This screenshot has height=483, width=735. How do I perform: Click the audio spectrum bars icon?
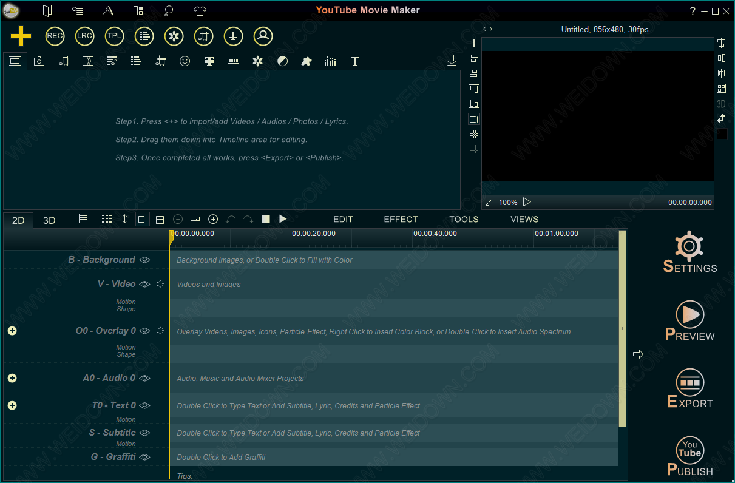tap(330, 61)
